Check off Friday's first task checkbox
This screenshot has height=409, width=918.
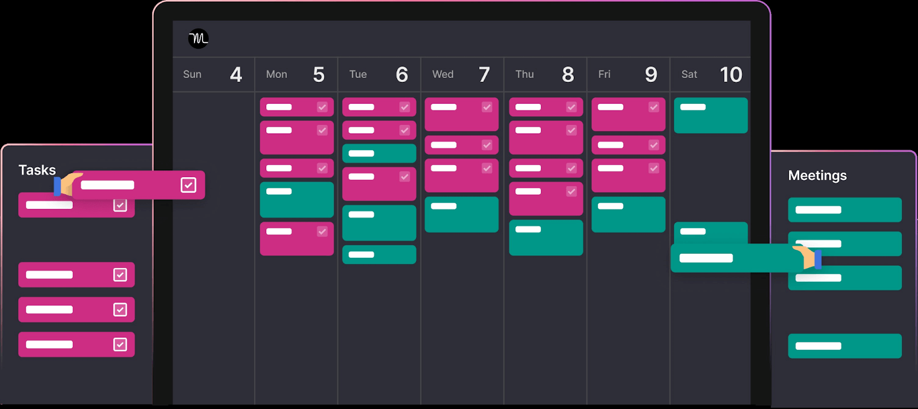pyautogui.click(x=654, y=107)
